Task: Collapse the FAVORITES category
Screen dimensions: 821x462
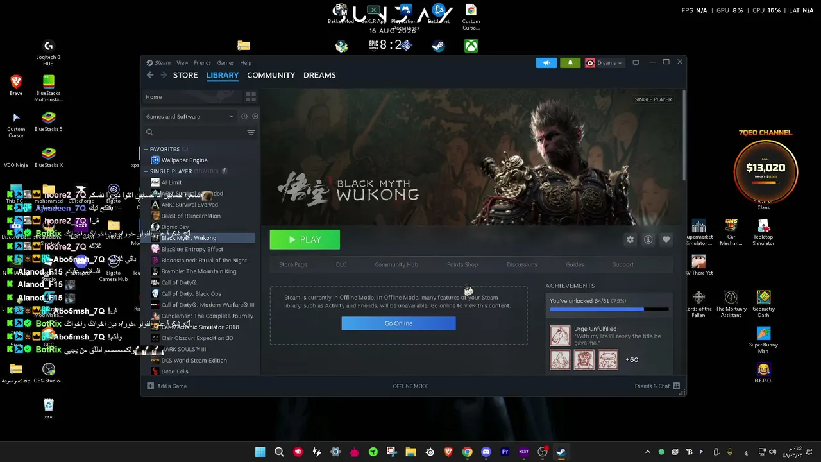Action: pyautogui.click(x=146, y=149)
